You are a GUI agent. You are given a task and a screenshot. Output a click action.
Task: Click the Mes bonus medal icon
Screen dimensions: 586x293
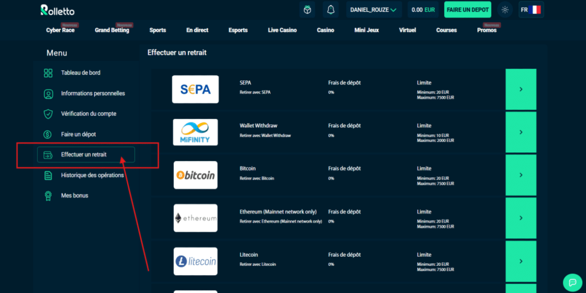[x=48, y=196]
